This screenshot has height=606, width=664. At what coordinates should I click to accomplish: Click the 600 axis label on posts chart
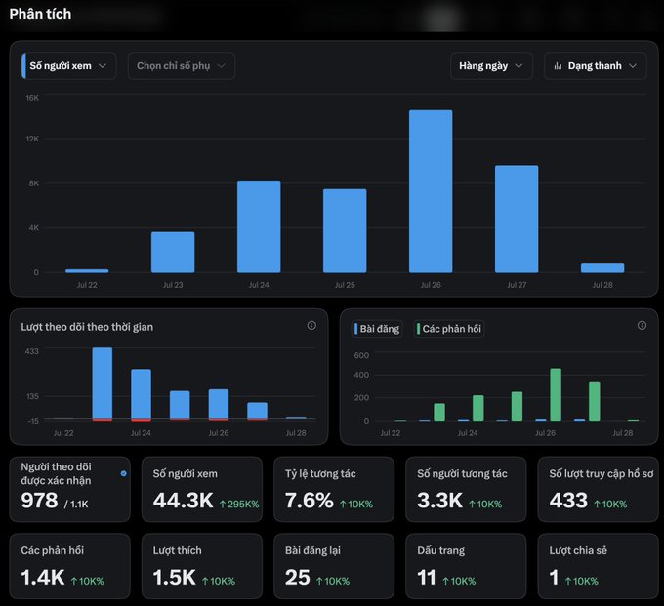(x=361, y=355)
